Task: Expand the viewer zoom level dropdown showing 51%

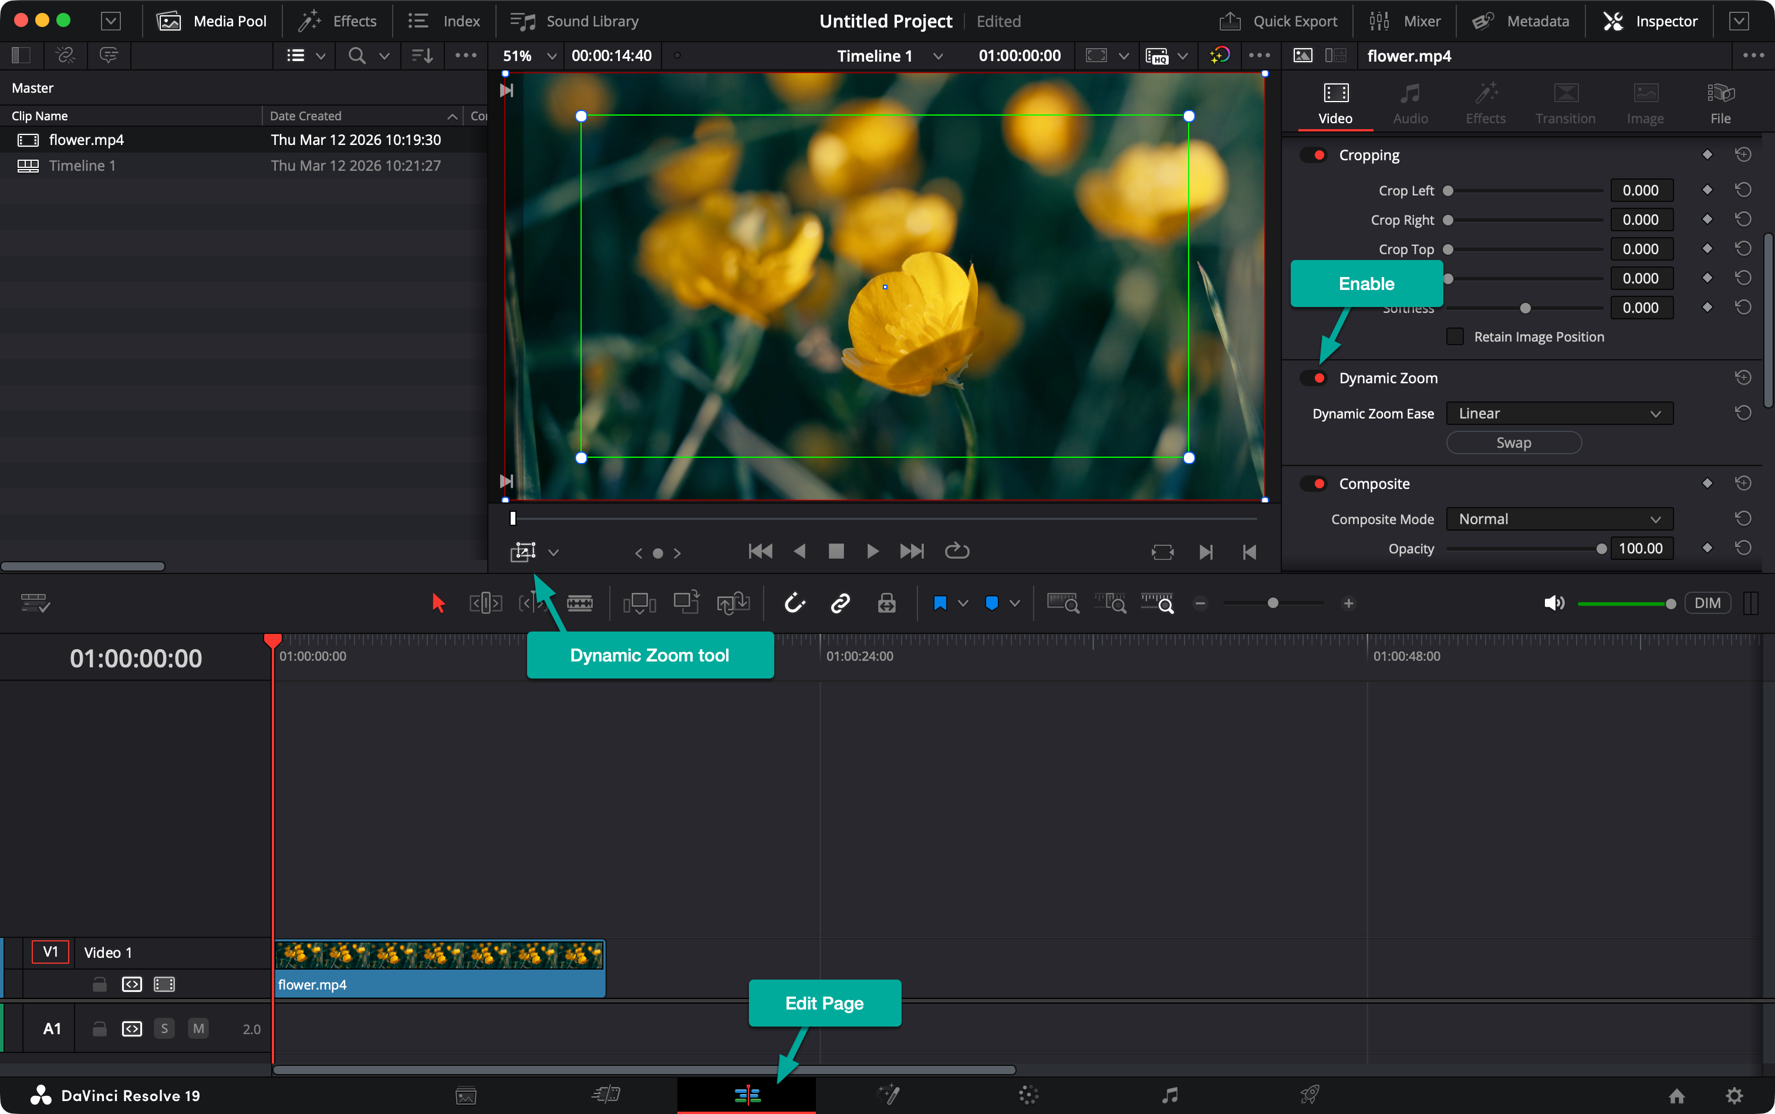Action: click(x=551, y=55)
